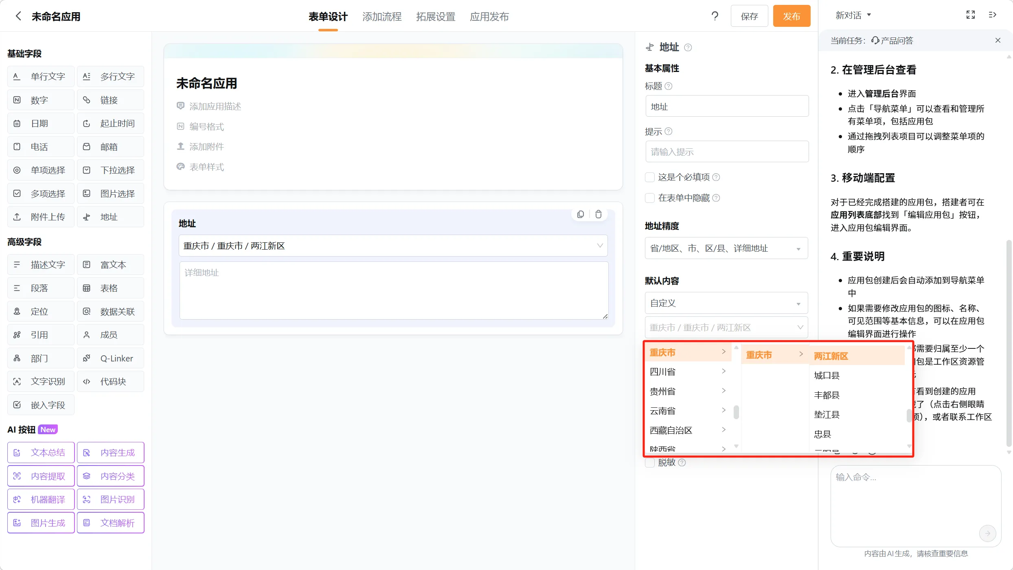Check 在表单中隐藏 checkbox
Screen dimensions: 1013x570
(x=650, y=198)
